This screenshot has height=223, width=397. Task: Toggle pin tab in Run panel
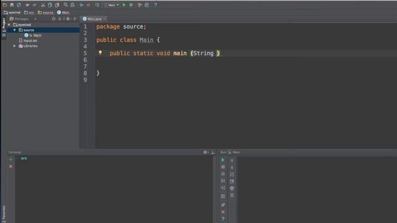click(x=223, y=205)
